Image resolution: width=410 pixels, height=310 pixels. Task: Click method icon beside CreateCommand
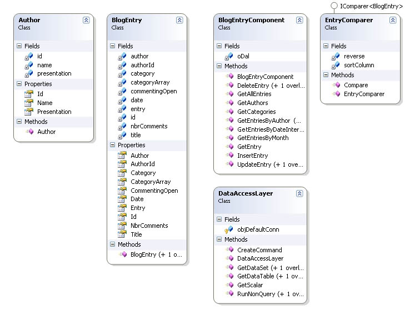[x=230, y=250]
